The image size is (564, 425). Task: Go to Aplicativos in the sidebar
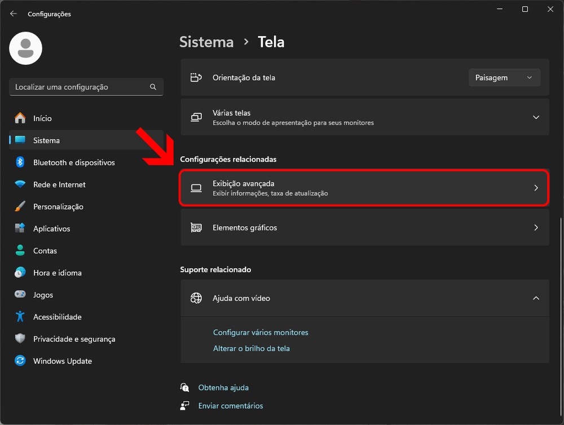51,229
